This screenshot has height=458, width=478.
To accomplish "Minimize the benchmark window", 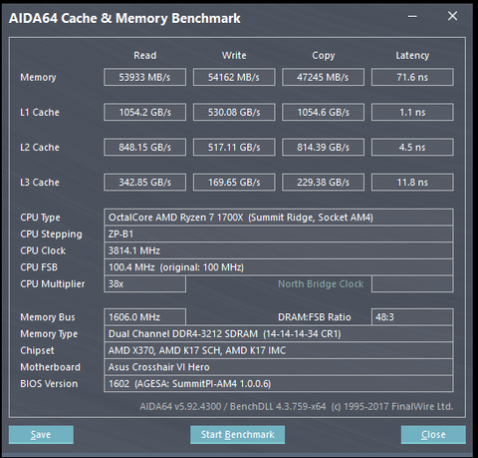I will pos(412,16).
